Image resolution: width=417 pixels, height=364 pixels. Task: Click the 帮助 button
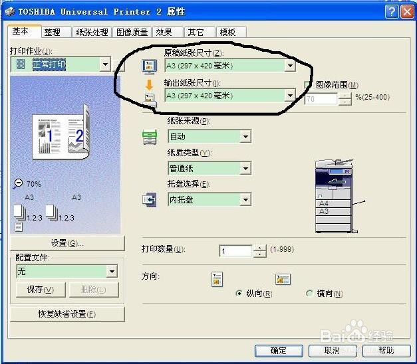[x=386, y=351]
